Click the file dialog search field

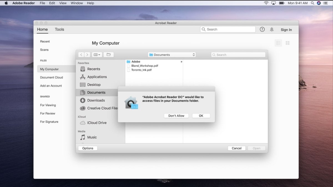[238, 55]
